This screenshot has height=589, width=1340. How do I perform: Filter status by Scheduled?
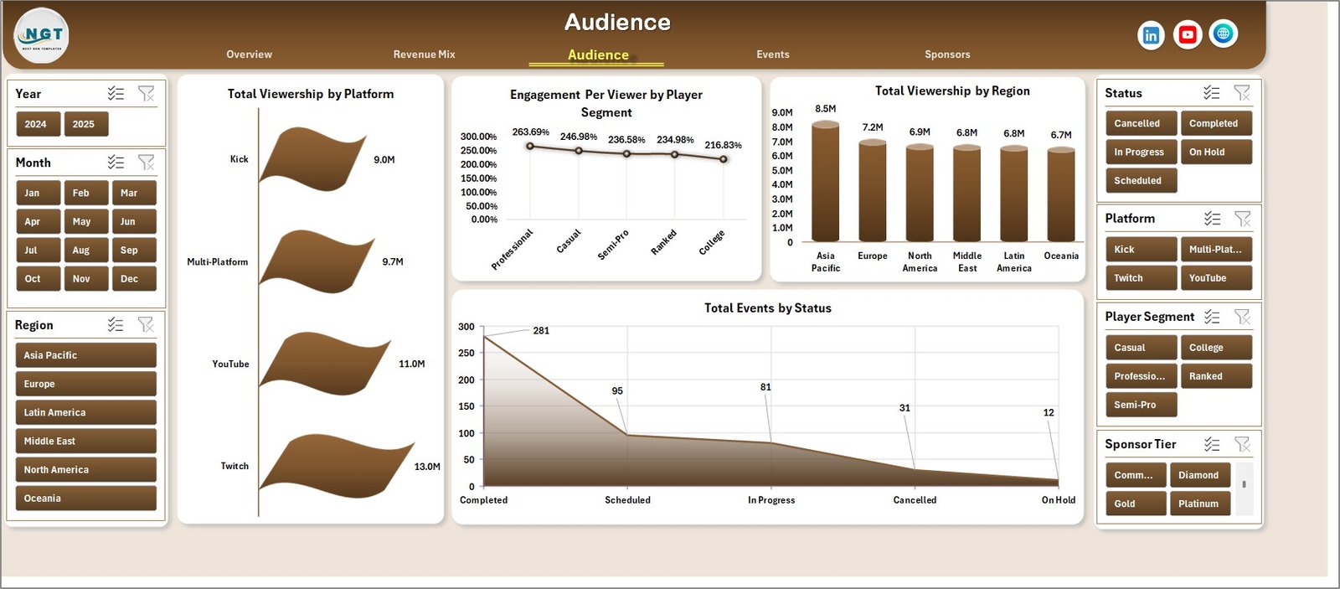pyautogui.click(x=1141, y=180)
